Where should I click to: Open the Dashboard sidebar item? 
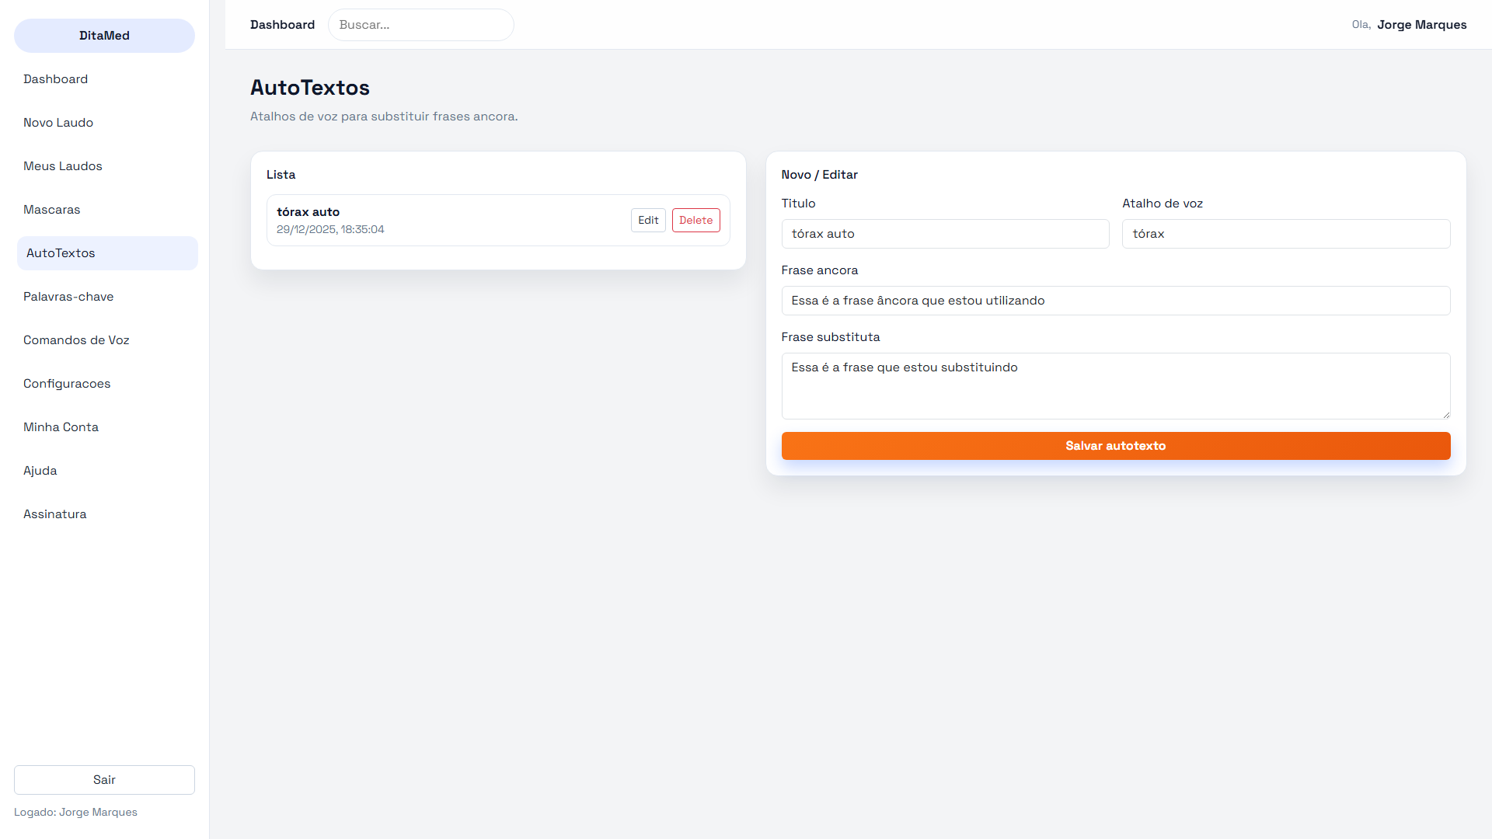pos(56,79)
